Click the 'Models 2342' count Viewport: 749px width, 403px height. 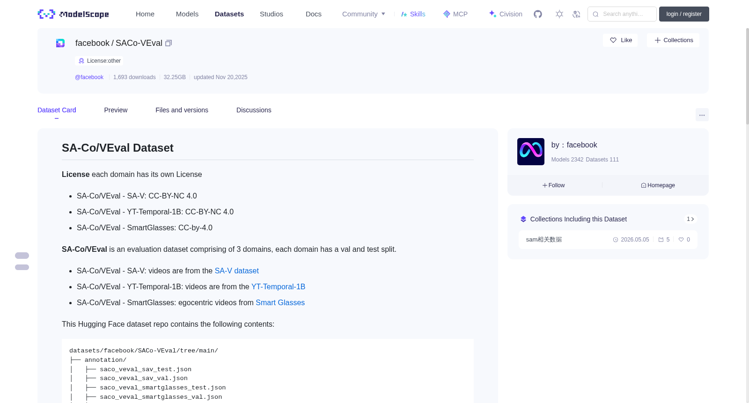pyautogui.click(x=567, y=160)
